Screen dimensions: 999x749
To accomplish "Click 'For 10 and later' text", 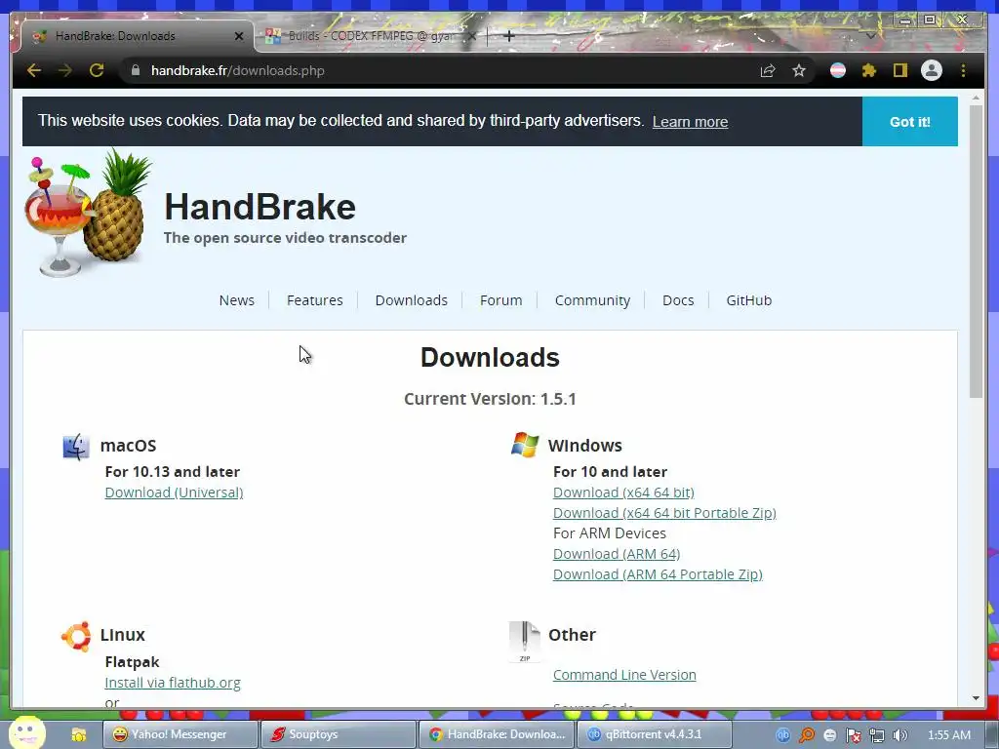I will [x=610, y=472].
